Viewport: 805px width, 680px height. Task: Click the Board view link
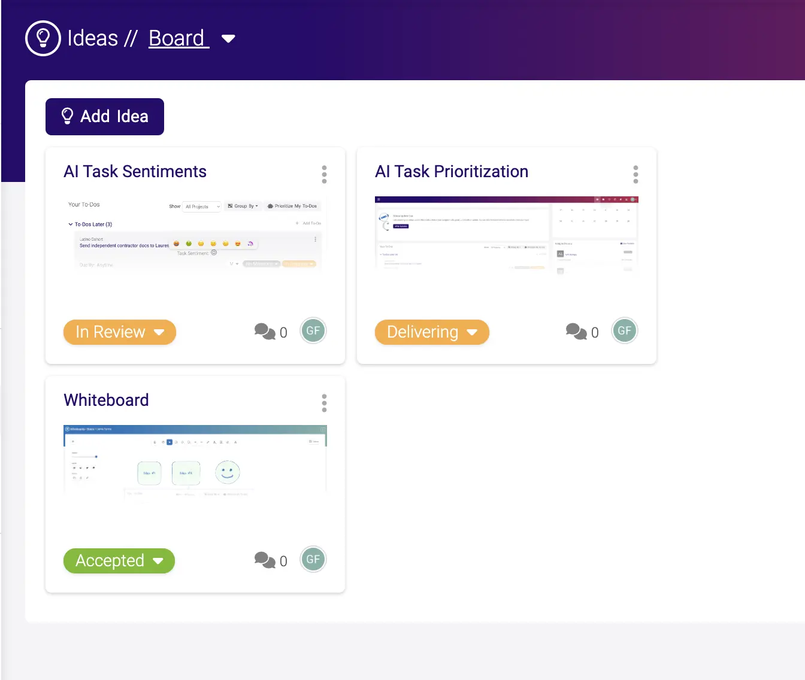(x=178, y=38)
